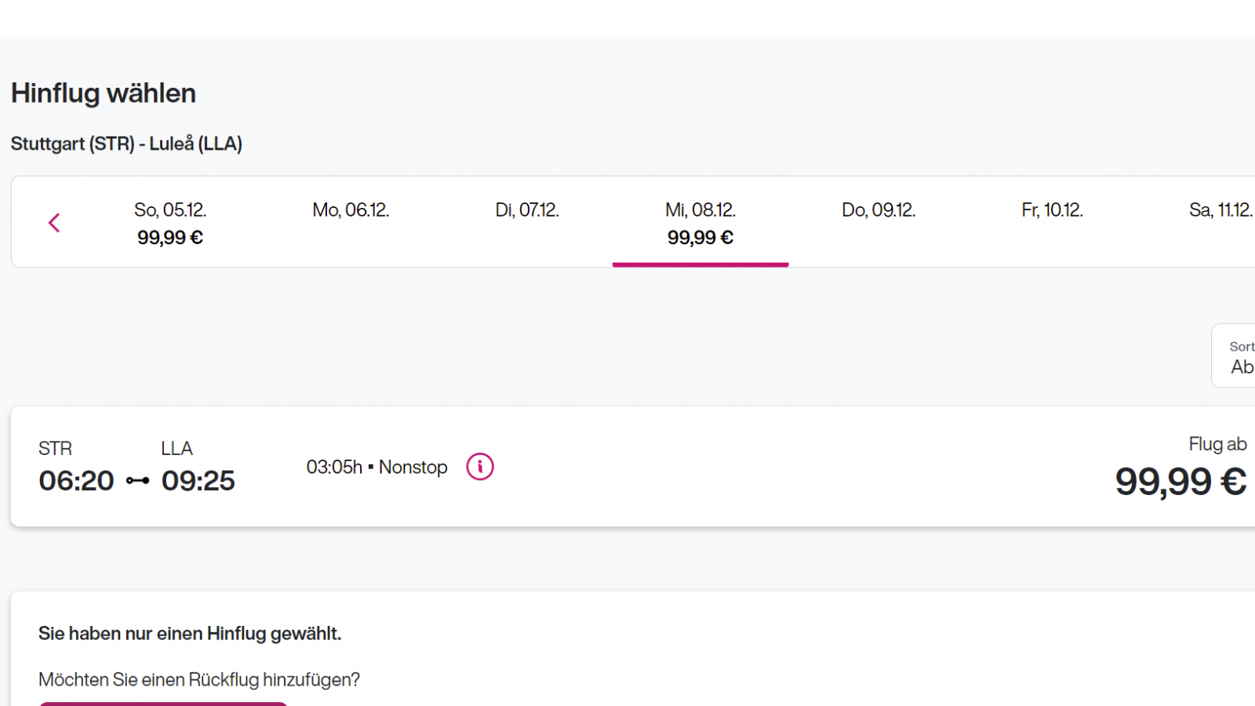Select the Sa, 11.12. date tab
1255x706 pixels.
tap(1220, 211)
